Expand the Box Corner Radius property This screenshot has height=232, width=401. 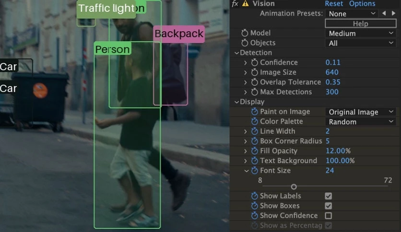point(246,141)
